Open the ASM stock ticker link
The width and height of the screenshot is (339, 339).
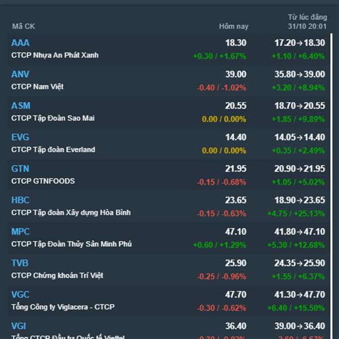click(x=21, y=106)
